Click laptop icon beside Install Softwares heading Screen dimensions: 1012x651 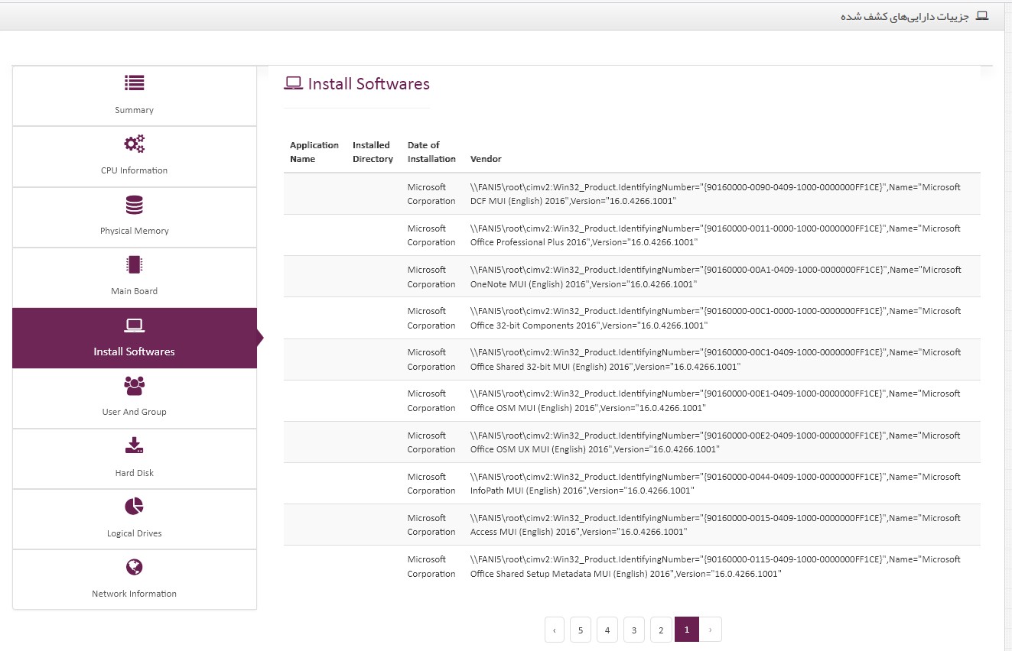click(x=293, y=84)
